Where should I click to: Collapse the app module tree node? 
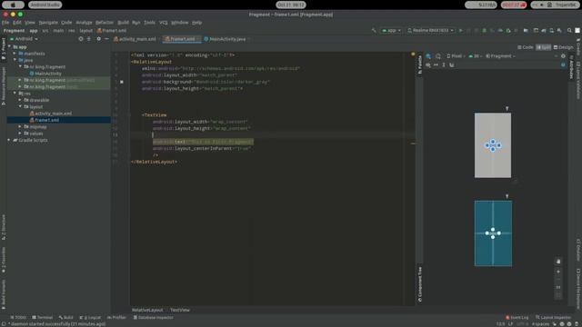[x=9, y=47]
